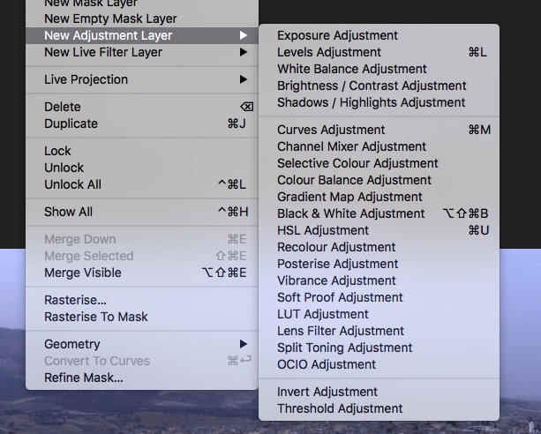This screenshot has height=434, width=541.
Task: Select Split Toning Adjustment
Action: (x=379, y=348)
